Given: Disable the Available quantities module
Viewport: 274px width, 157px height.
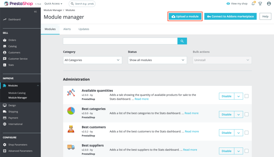Looking at the screenshot, I should click(226, 96).
